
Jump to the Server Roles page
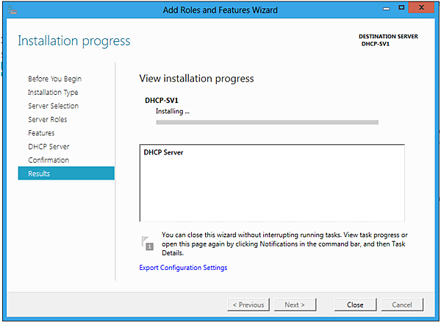(x=47, y=119)
